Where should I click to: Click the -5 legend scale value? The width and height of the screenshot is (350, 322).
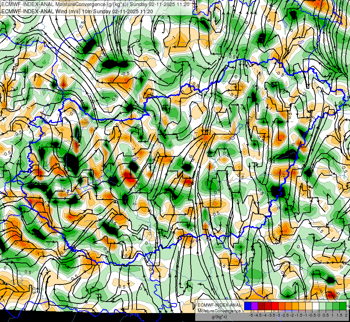[251, 315]
